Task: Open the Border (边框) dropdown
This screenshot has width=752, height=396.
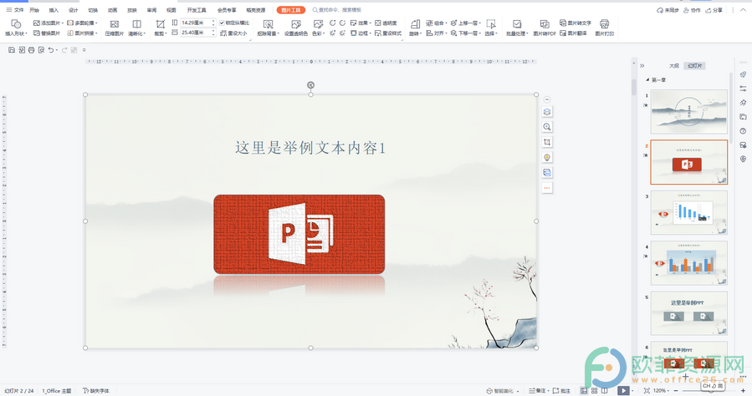Action: (x=361, y=33)
